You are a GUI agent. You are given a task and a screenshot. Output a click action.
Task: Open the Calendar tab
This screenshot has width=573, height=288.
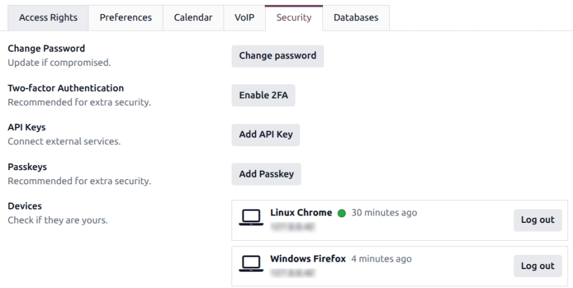[193, 18]
